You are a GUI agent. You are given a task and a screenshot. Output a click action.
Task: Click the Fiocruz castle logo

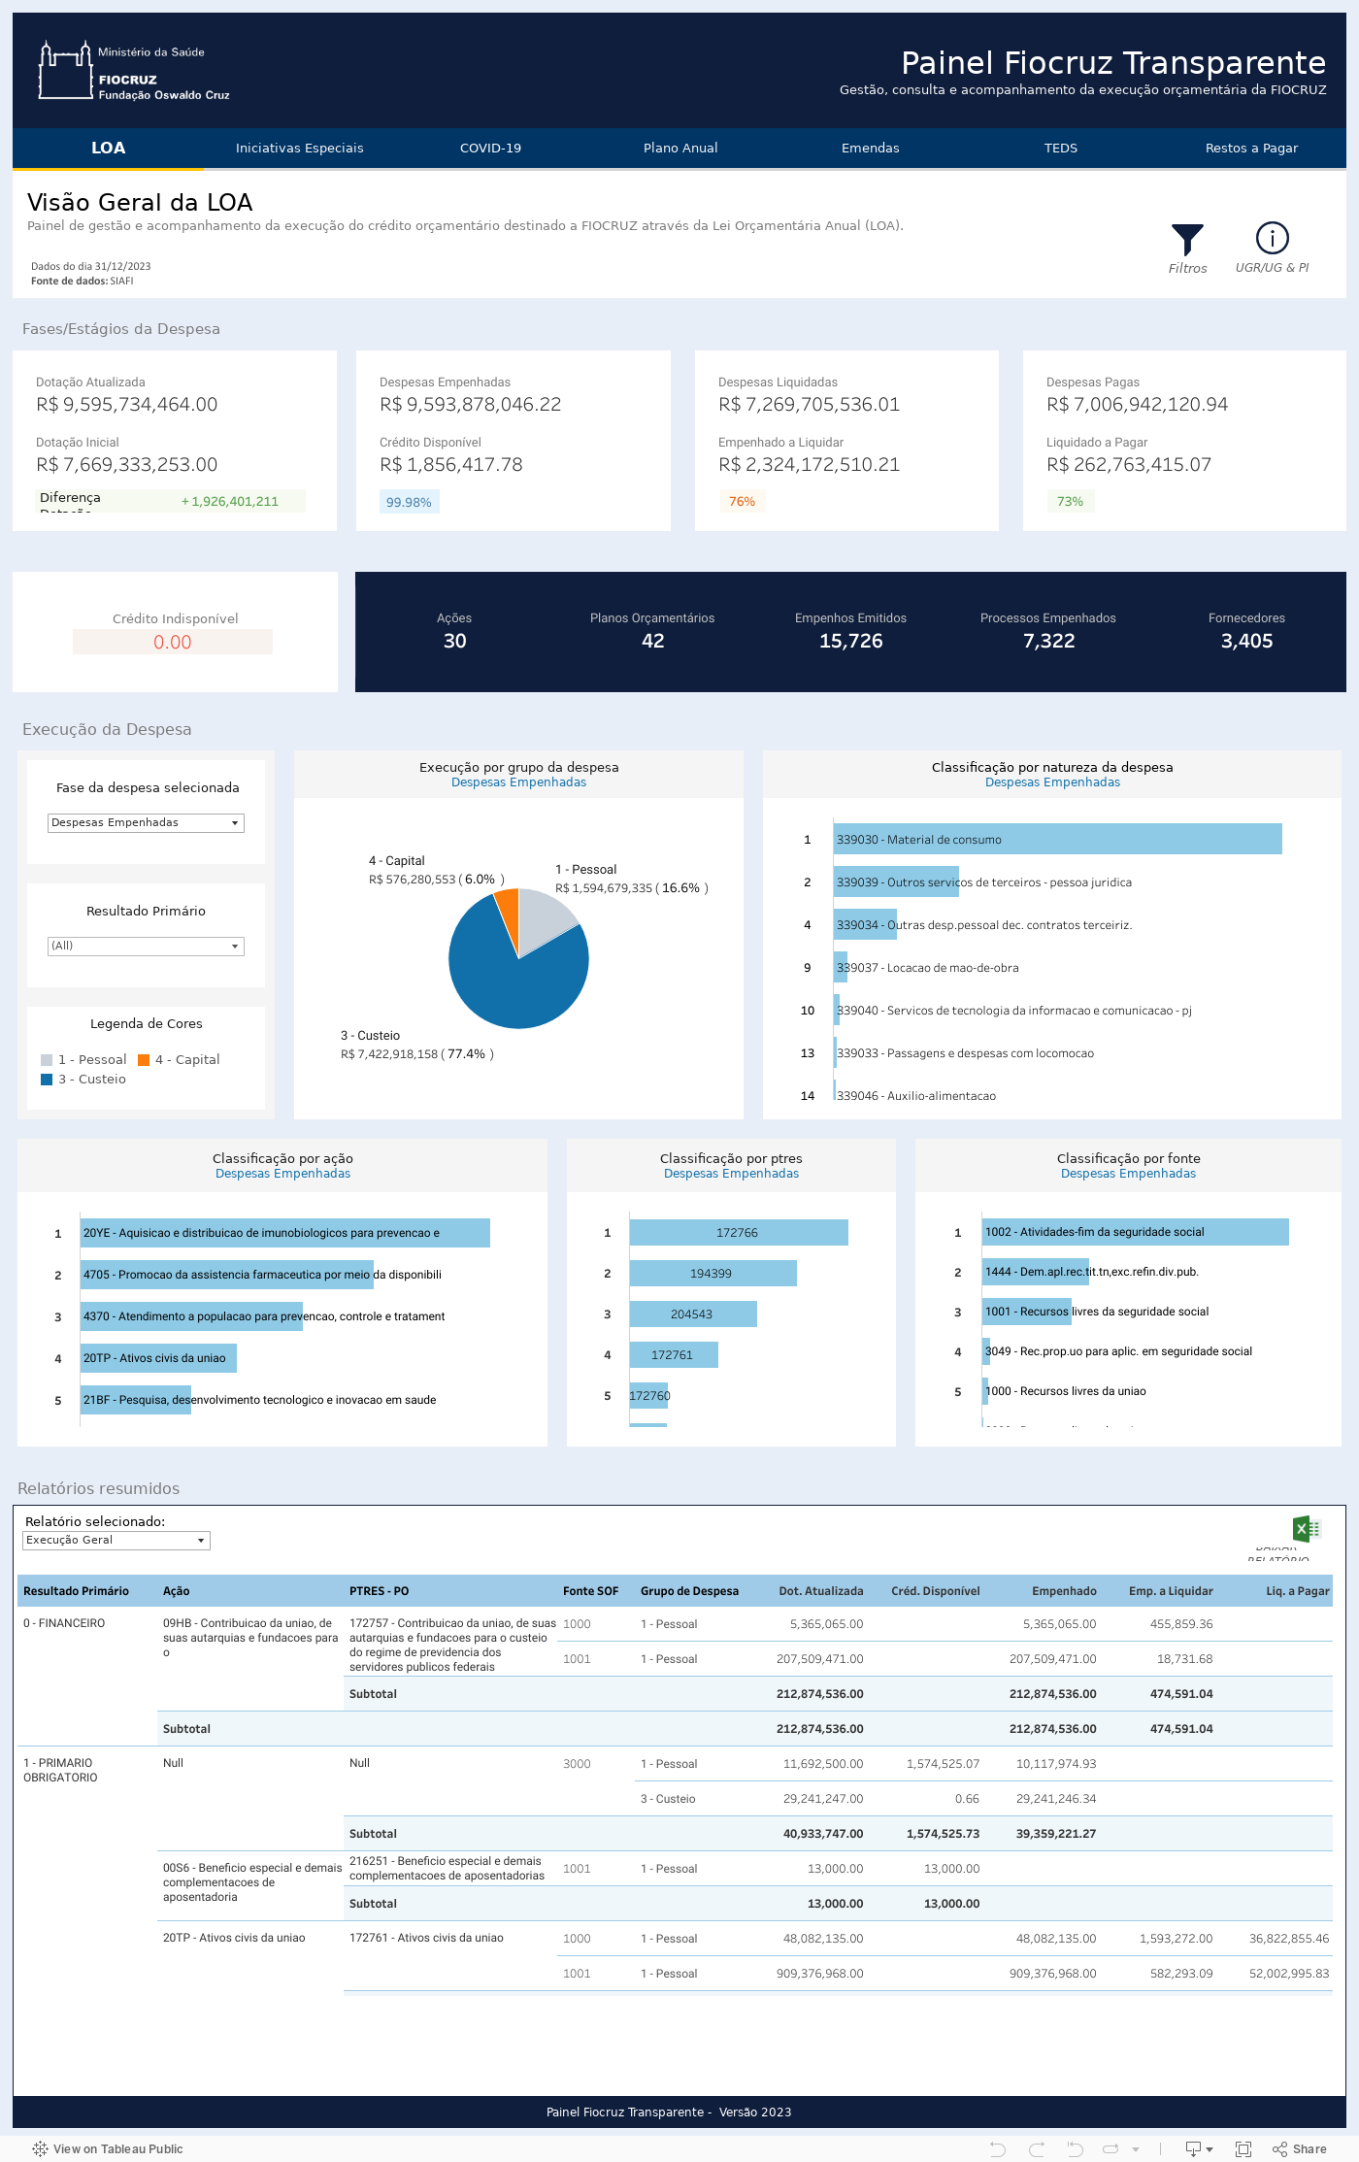(x=65, y=70)
